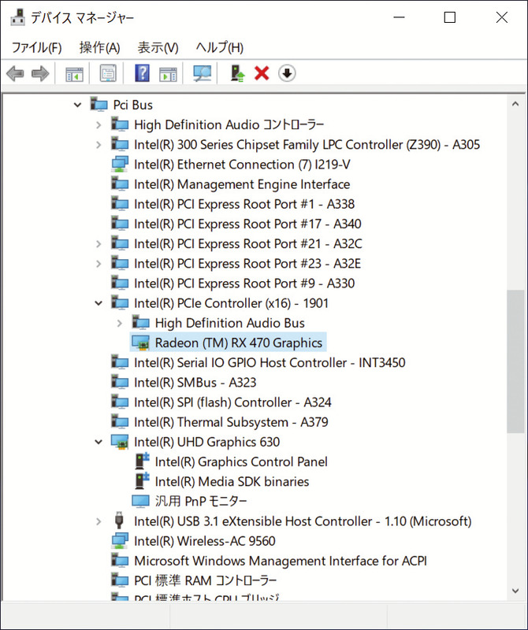Click the Wireless-AC 9560 network icon
528x630 pixels.
[120, 541]
